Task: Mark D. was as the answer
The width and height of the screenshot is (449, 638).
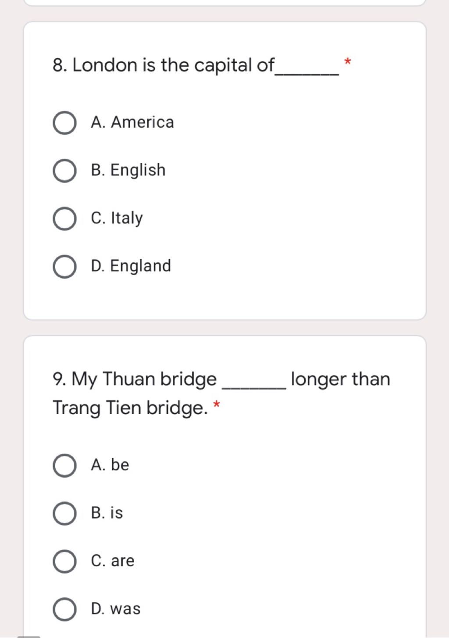Action: pos(64,609)
